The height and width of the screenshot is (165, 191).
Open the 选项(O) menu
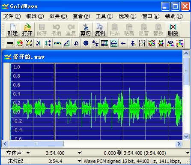click(128, 16)
